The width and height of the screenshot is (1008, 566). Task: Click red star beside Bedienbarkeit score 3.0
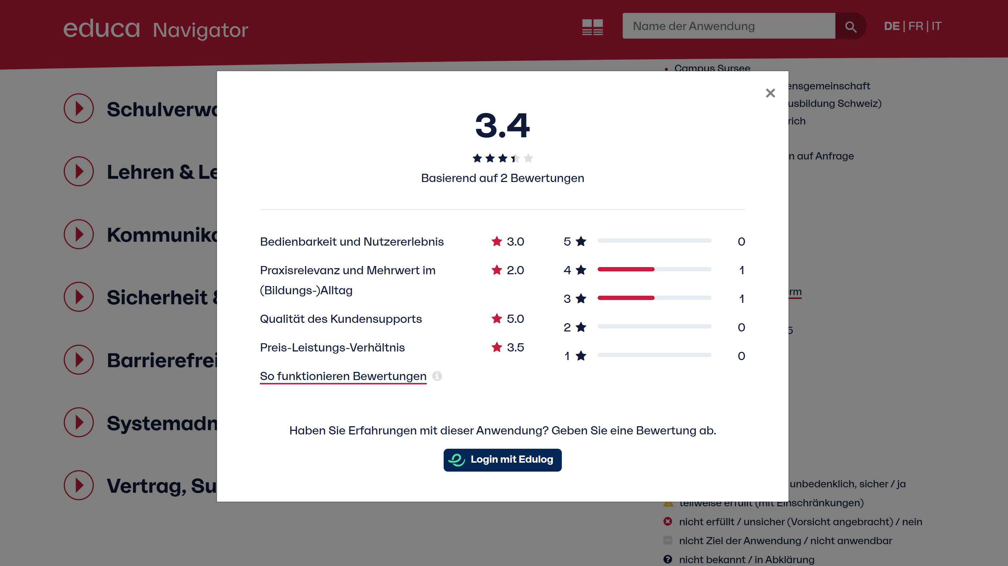click(x=497, y=241)
